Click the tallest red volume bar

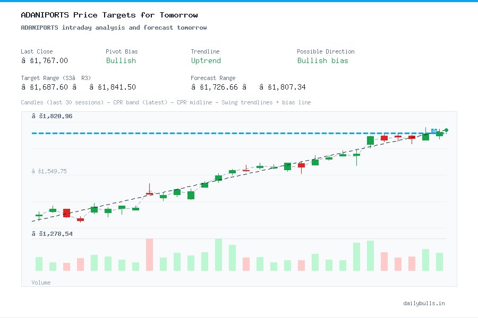tap(149, 255)
